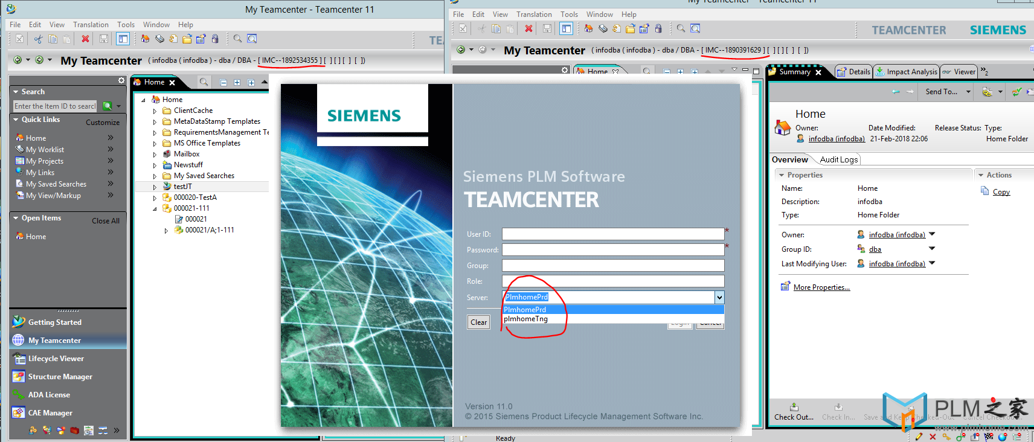Close the Summary tab
Image resolution: width=1034 pixels, height=442 pixels.
point(818,72)
